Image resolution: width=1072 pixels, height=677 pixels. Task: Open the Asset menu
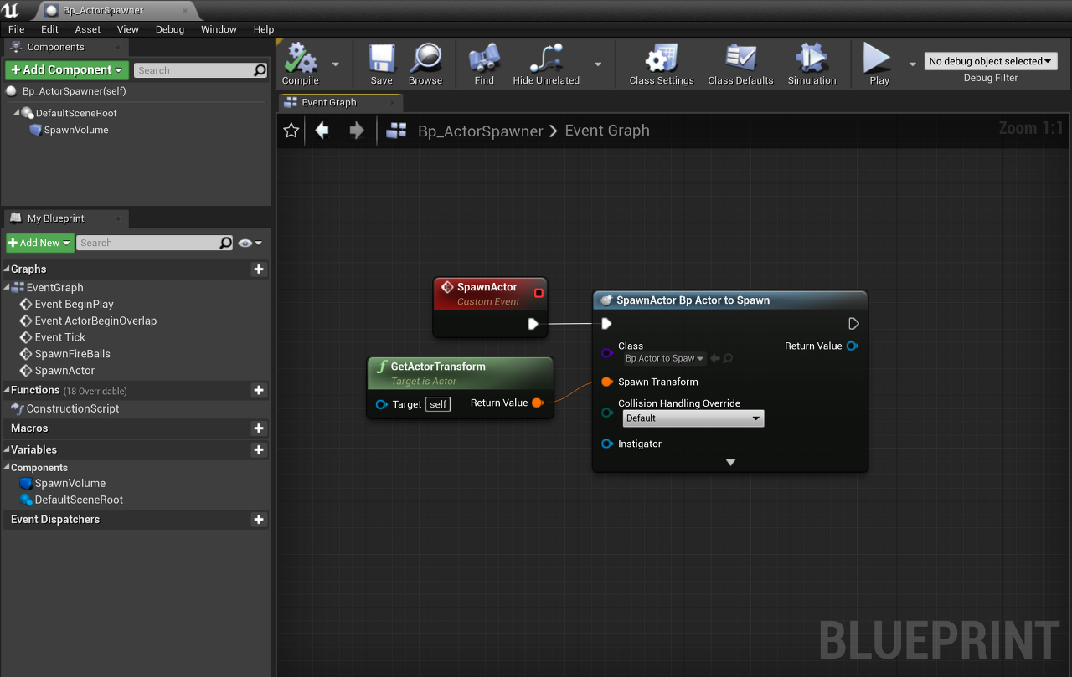88,29
